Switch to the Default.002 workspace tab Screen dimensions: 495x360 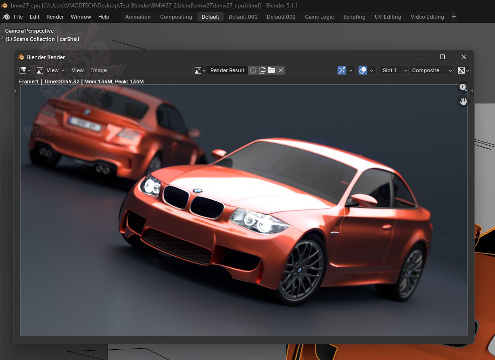point(281,17)
